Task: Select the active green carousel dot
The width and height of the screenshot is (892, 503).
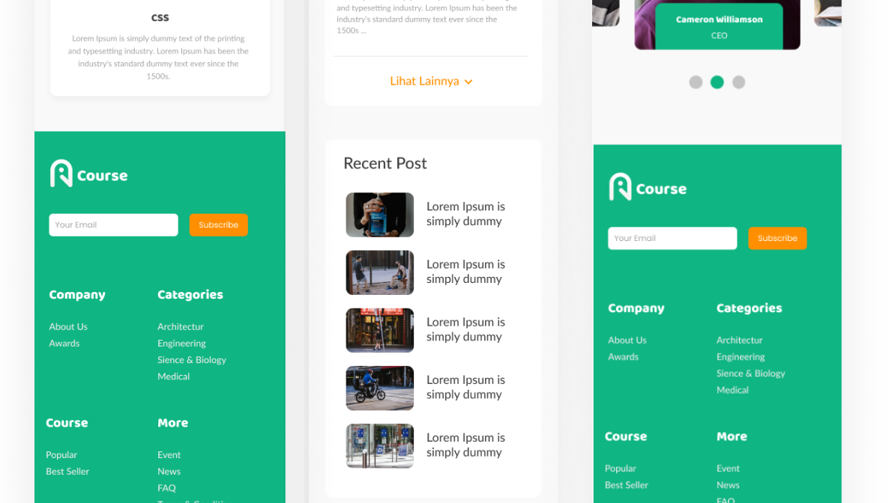Action: (x=717, y=82)
